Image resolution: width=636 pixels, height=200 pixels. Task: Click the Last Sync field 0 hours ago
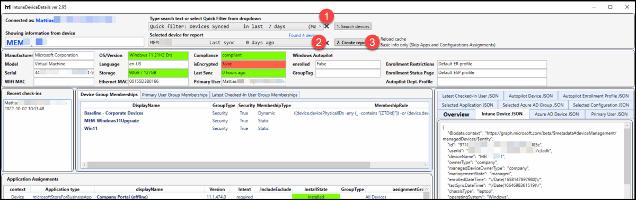tap(253, 73)
